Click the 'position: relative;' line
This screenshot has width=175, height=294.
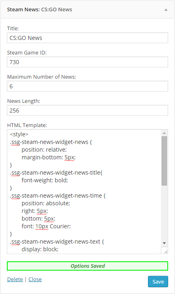pyautogui.click(x=44, y=150)
